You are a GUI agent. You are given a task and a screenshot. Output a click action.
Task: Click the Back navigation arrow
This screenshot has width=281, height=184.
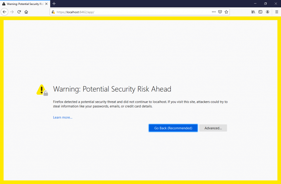tap(4, 12)
